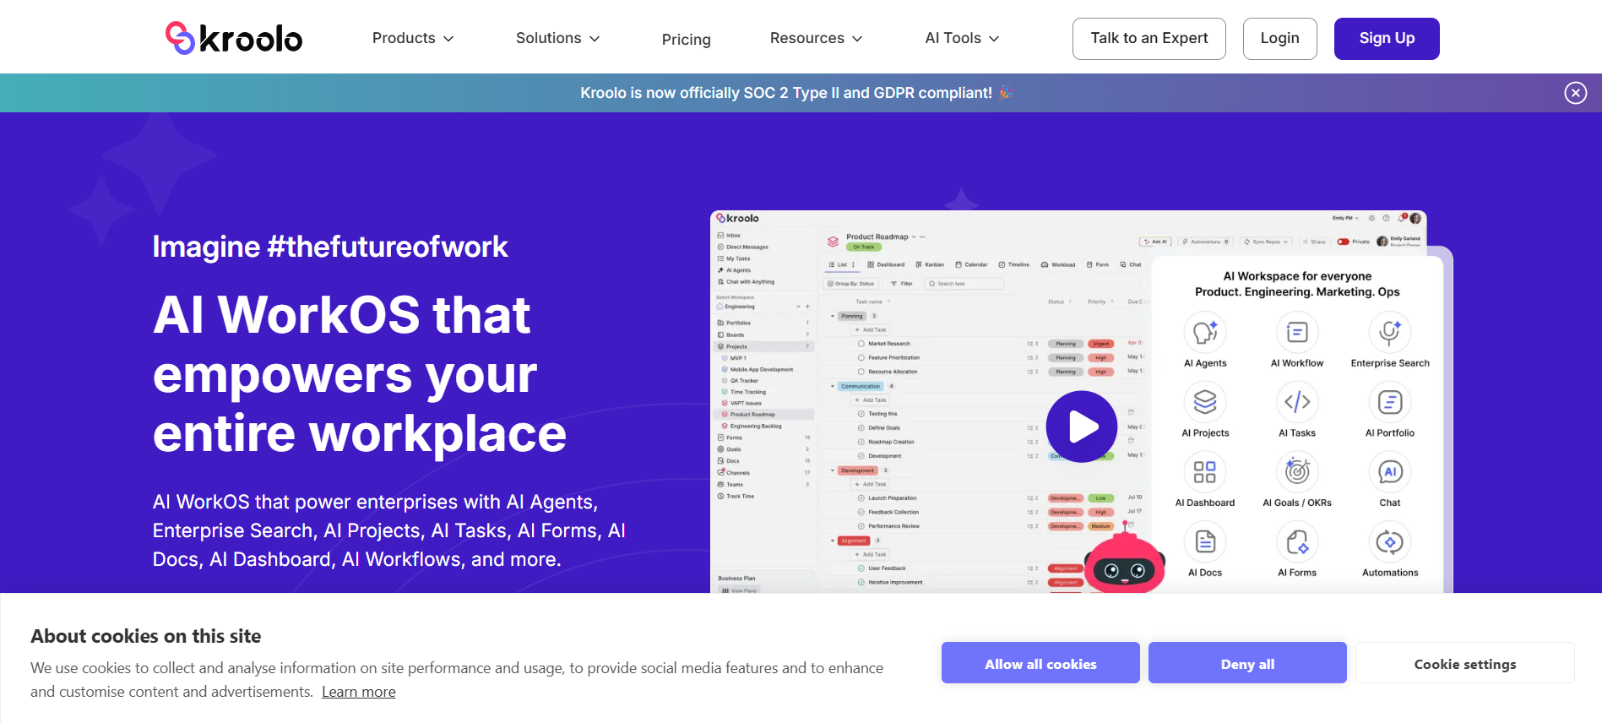The image size is (1602, 723).
Task: Play the product demo video
Action: pos(1082,427)
